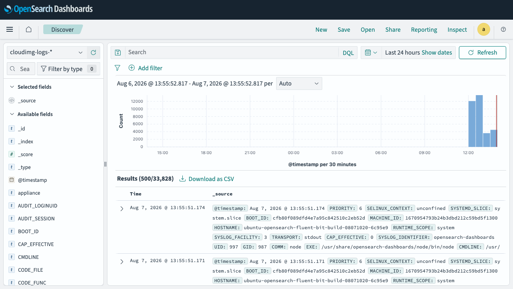Select the CMDLINE field name
Viewport: 513px width, 289px height.
[x=28, y=257]
